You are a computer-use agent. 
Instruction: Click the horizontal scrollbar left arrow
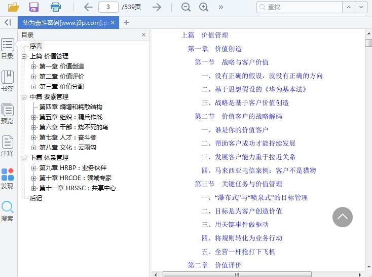tap(156, 274)
